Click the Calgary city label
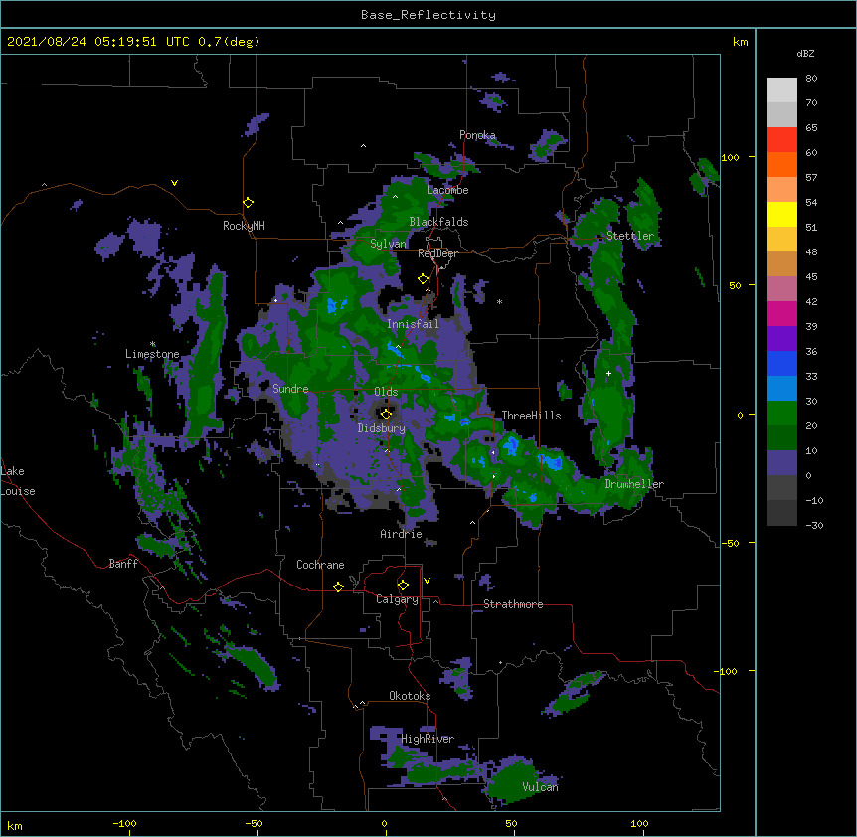857x837 pixels. coord(397,599)
